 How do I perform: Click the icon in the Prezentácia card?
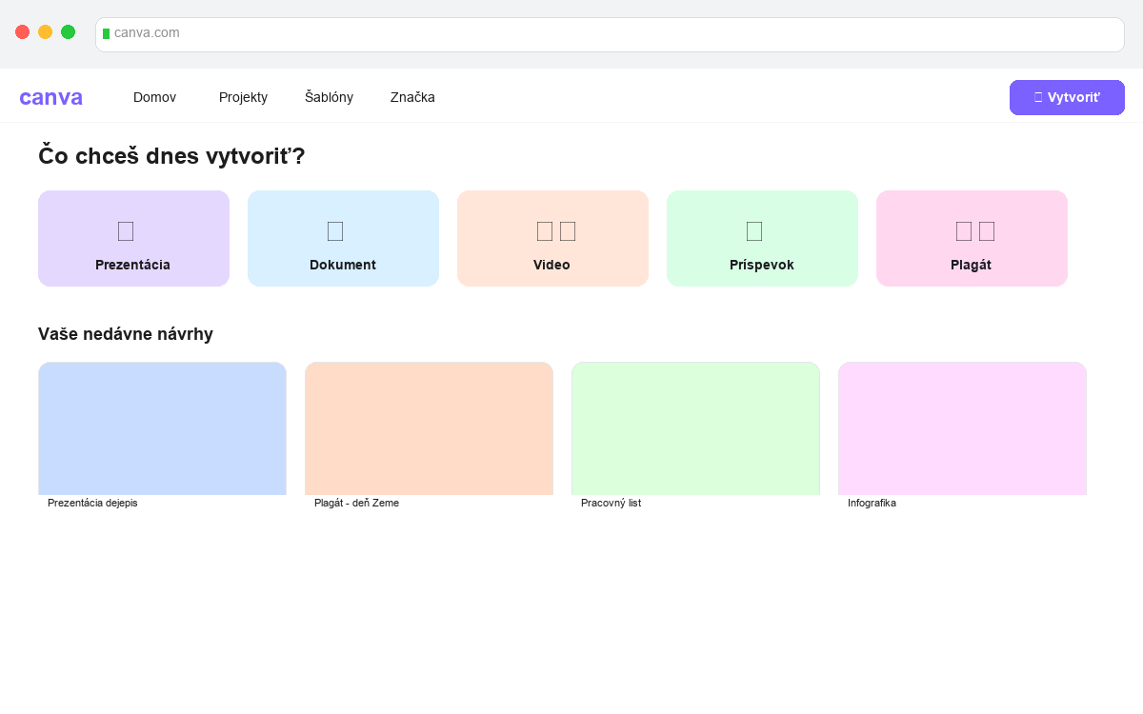coord(126,230)
